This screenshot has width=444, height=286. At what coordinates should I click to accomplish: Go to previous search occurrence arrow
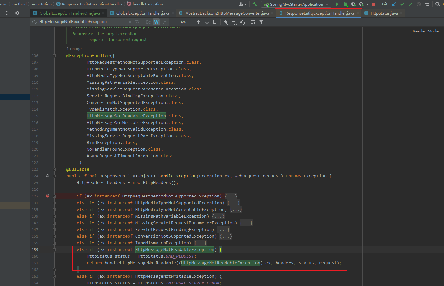coord(199,22)
